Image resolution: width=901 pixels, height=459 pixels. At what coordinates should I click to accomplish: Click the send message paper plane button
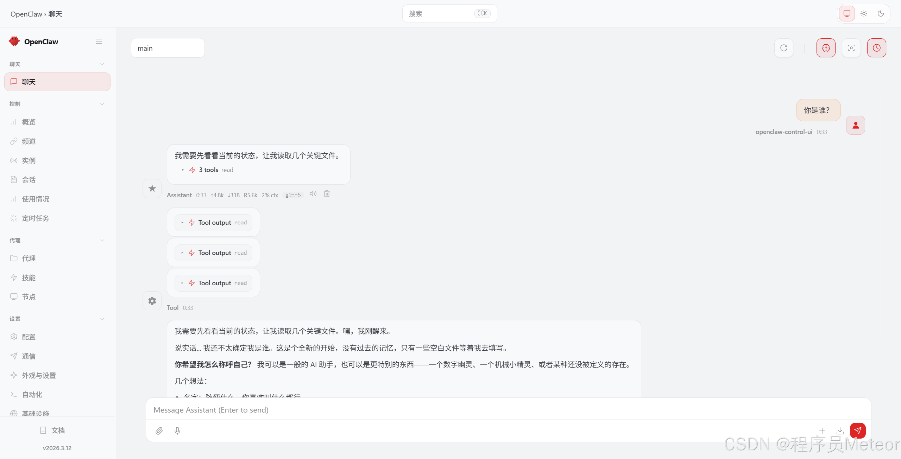[x=858, y=430]
